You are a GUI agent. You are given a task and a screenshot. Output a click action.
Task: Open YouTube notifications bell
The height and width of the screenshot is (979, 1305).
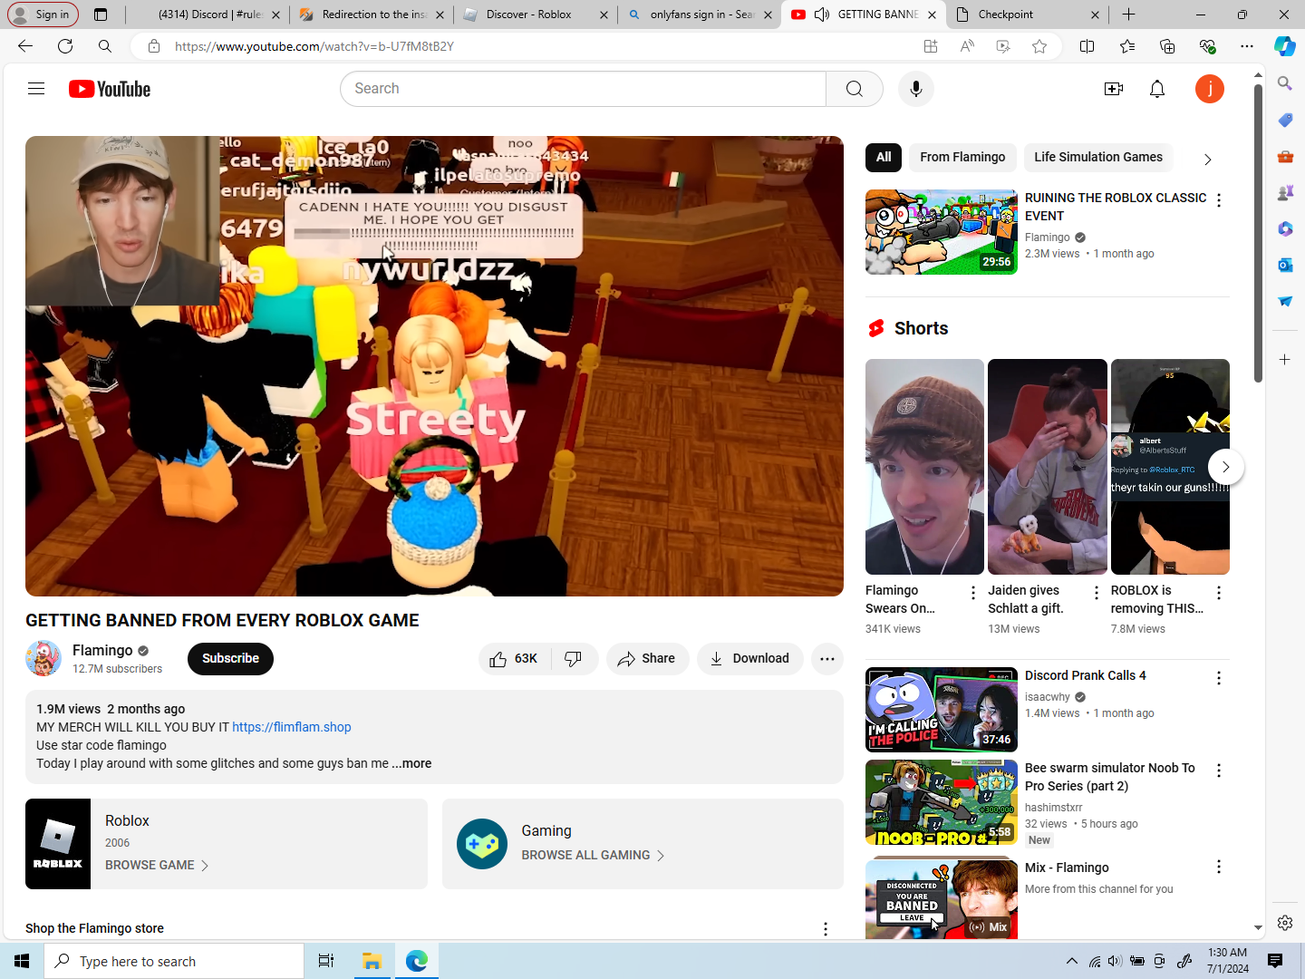click(1157, 89)
